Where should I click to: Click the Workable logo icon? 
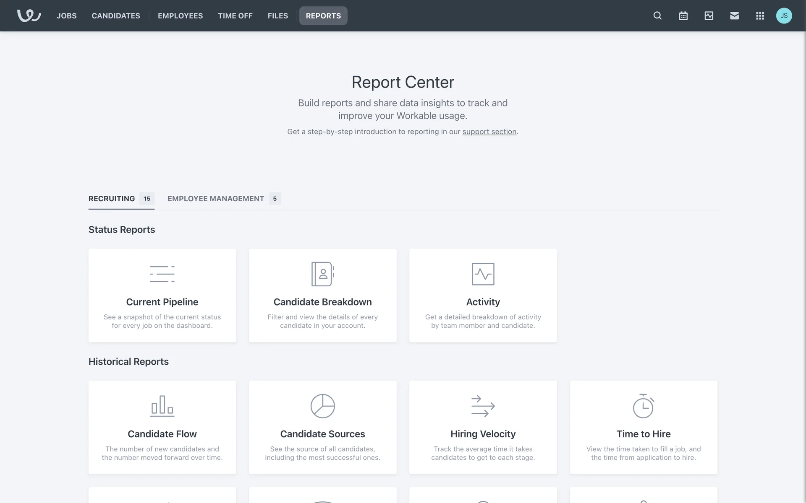pos(29,16)
